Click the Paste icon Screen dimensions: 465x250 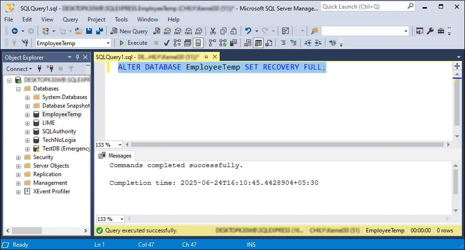233,31
